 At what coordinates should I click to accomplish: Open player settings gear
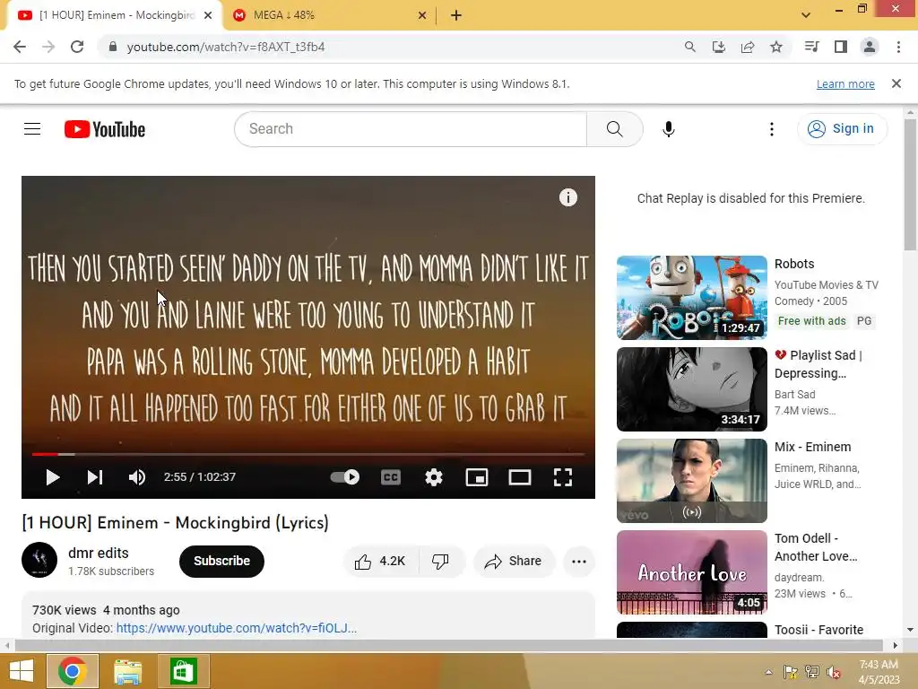coord(434,477)
